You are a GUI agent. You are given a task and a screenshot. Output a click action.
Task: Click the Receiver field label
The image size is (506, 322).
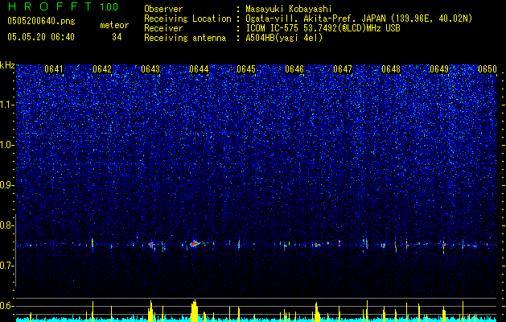pos(163,28)
